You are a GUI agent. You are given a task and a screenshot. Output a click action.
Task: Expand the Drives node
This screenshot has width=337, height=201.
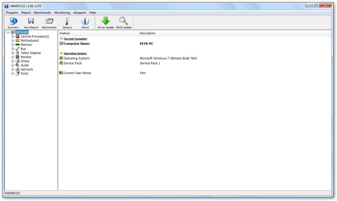pyautogui.click(x=13, y=61)
